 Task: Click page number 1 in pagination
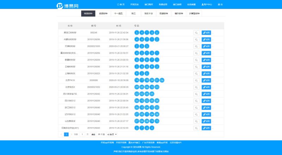[x=66, y=135]
